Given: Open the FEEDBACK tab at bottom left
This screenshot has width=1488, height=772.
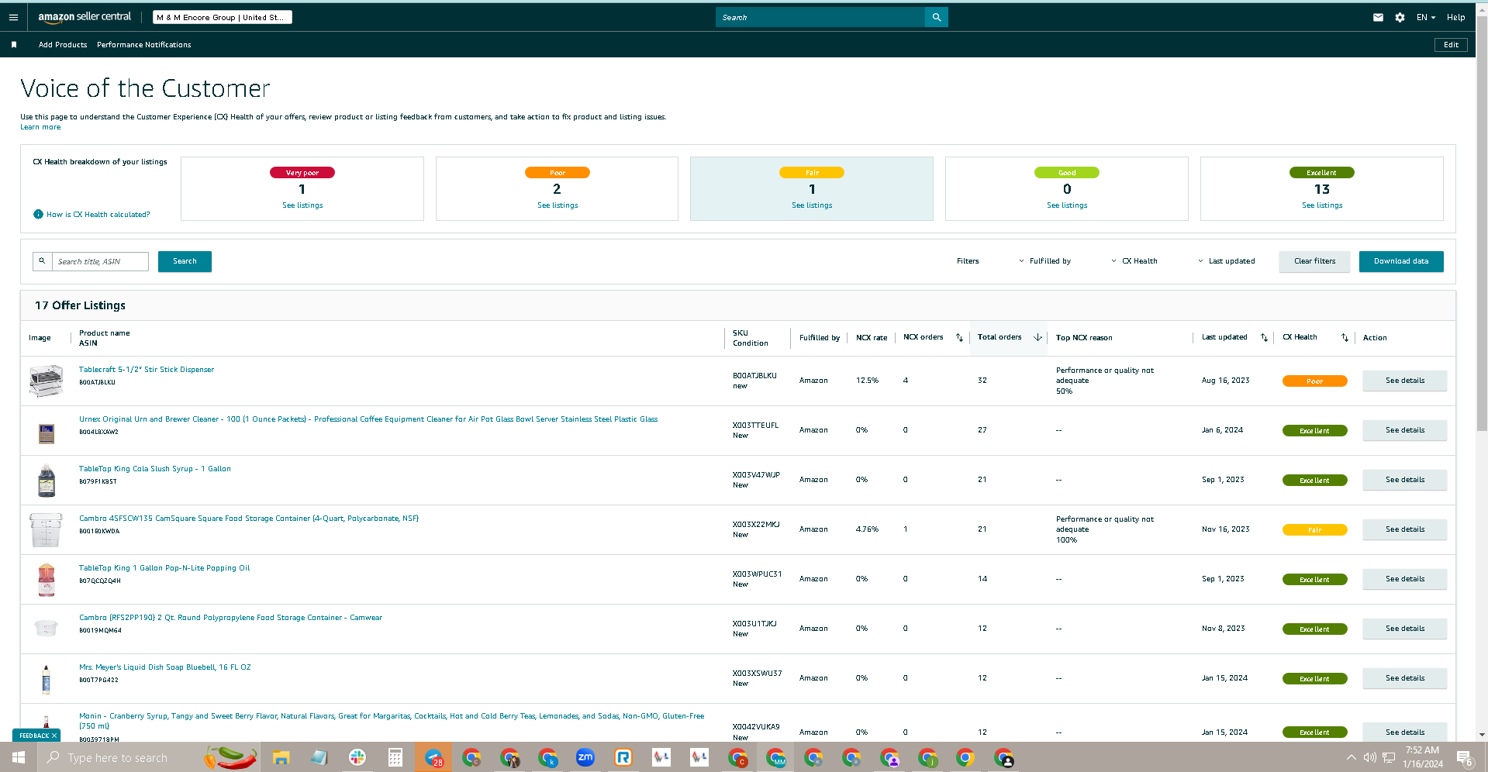Looking at the screenshot, I should (x=36, y=736).
